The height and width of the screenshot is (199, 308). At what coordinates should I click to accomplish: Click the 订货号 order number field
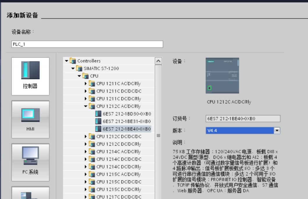click(x=243, y=119)
